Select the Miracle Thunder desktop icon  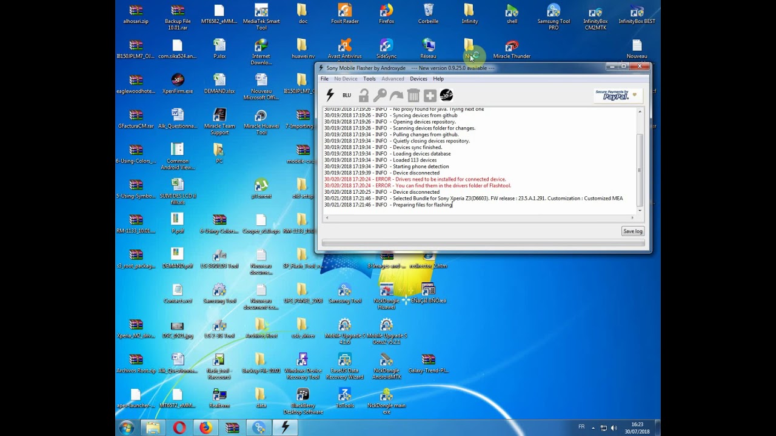click(x=512, y=49)
